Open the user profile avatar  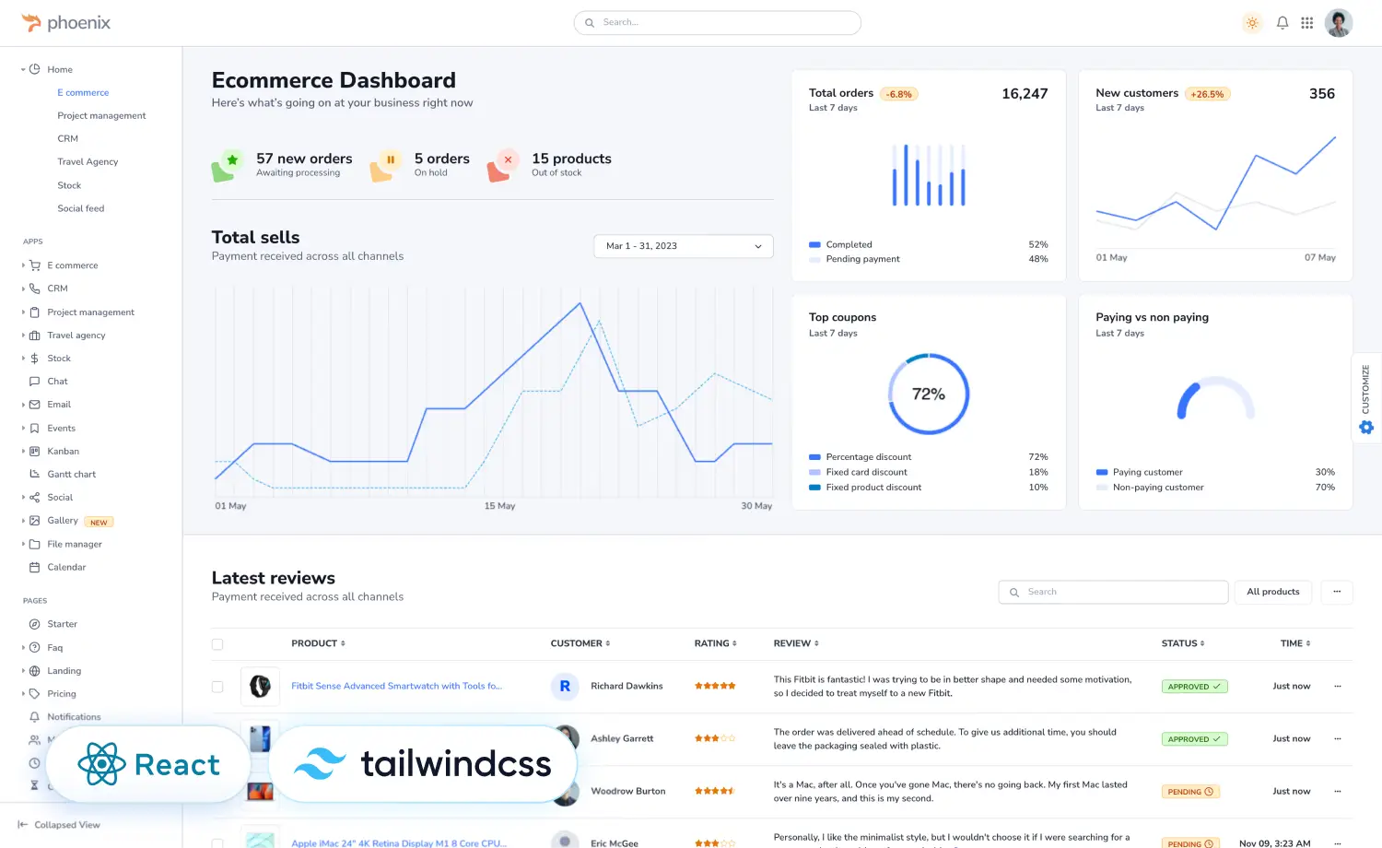[1339, 23]
